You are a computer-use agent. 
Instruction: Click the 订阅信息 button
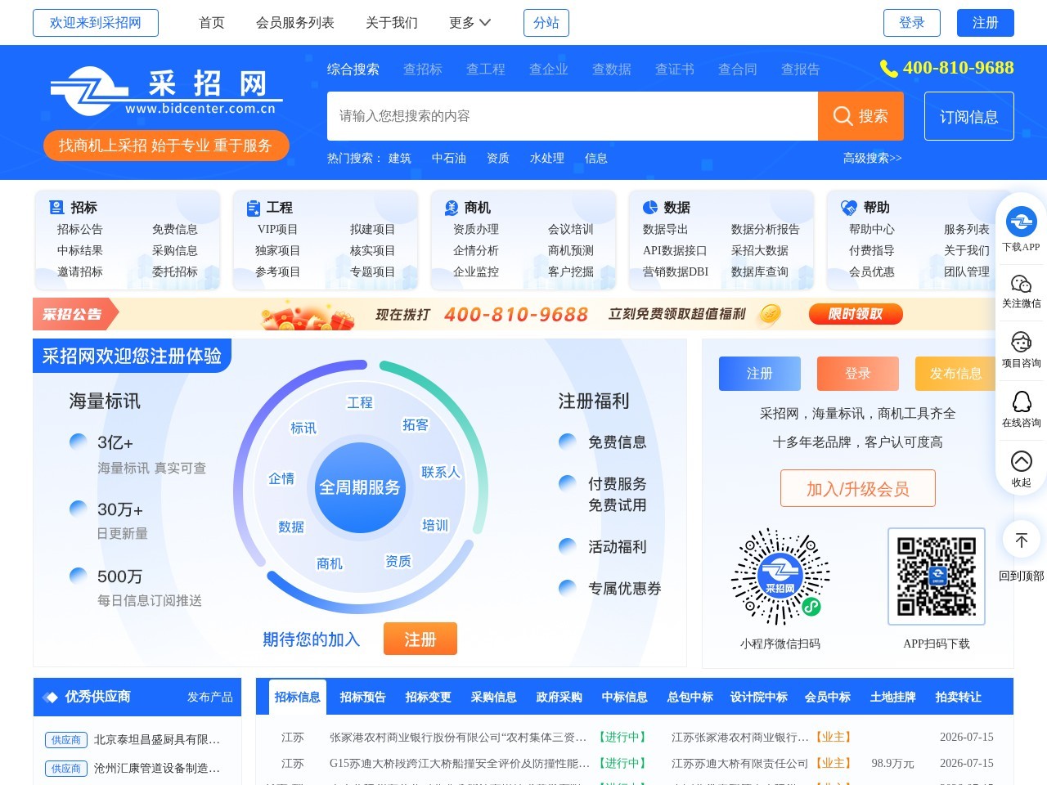[969, 116]
